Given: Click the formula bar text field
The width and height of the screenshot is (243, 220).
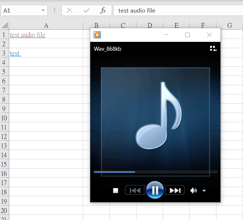Looking at the screenshot, I should point(178,10).
